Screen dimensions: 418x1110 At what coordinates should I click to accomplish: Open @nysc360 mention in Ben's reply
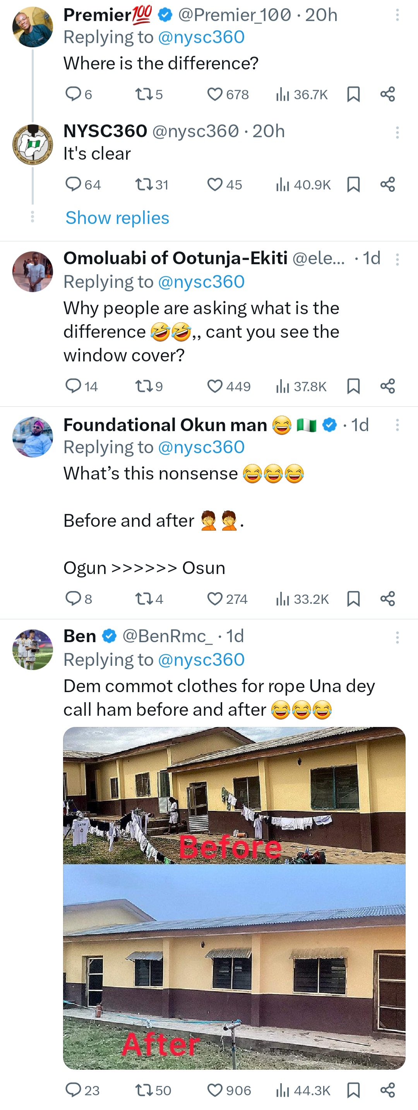click(x=201, y=660)
